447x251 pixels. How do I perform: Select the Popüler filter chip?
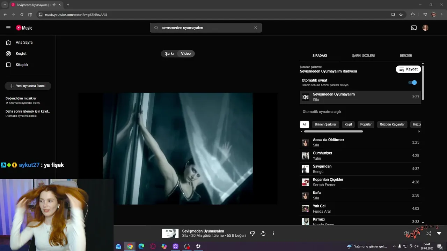click(x=366, y=124)
